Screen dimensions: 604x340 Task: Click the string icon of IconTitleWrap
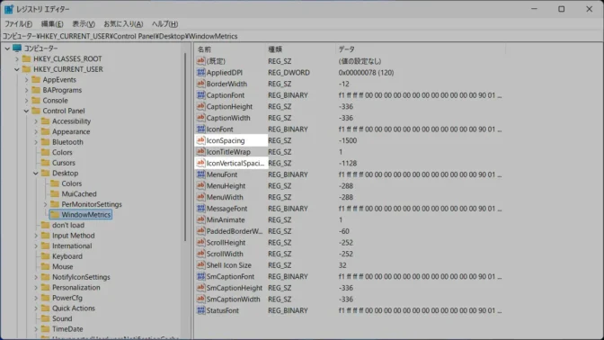[200, 152]
